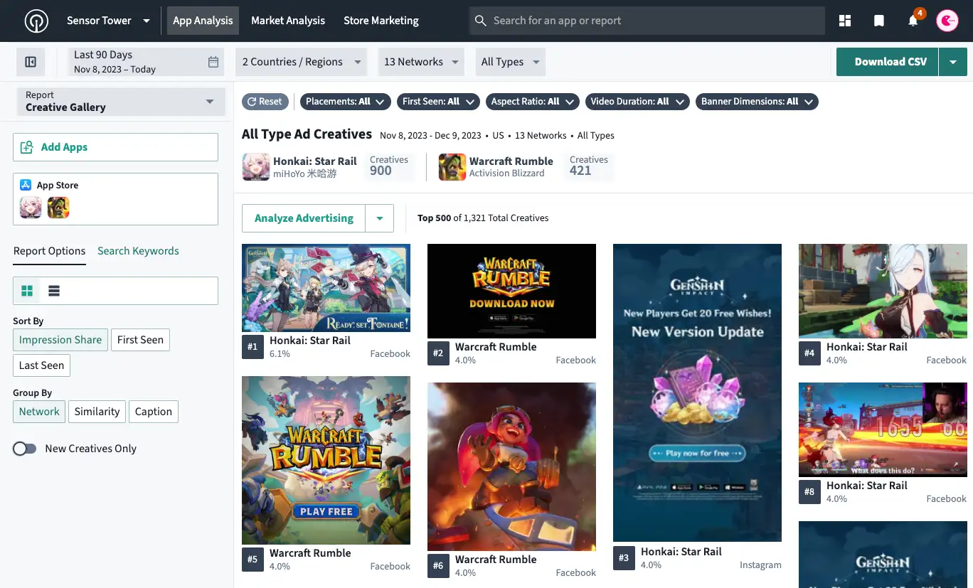Open the Report Creative Gallery selector
Viewport: 973px width, 588px height.
pos(119,102)
